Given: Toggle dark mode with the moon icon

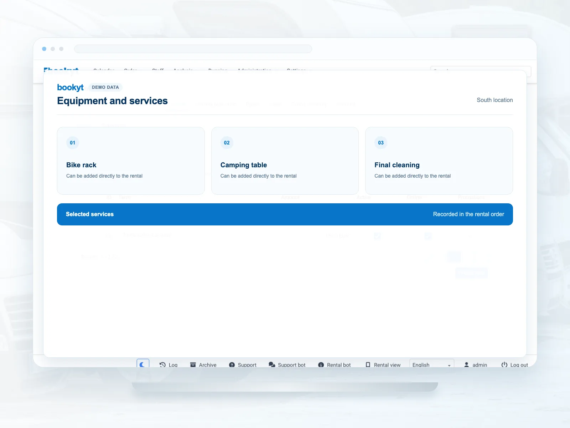Looking at the screenshot, I should point(143,364).
